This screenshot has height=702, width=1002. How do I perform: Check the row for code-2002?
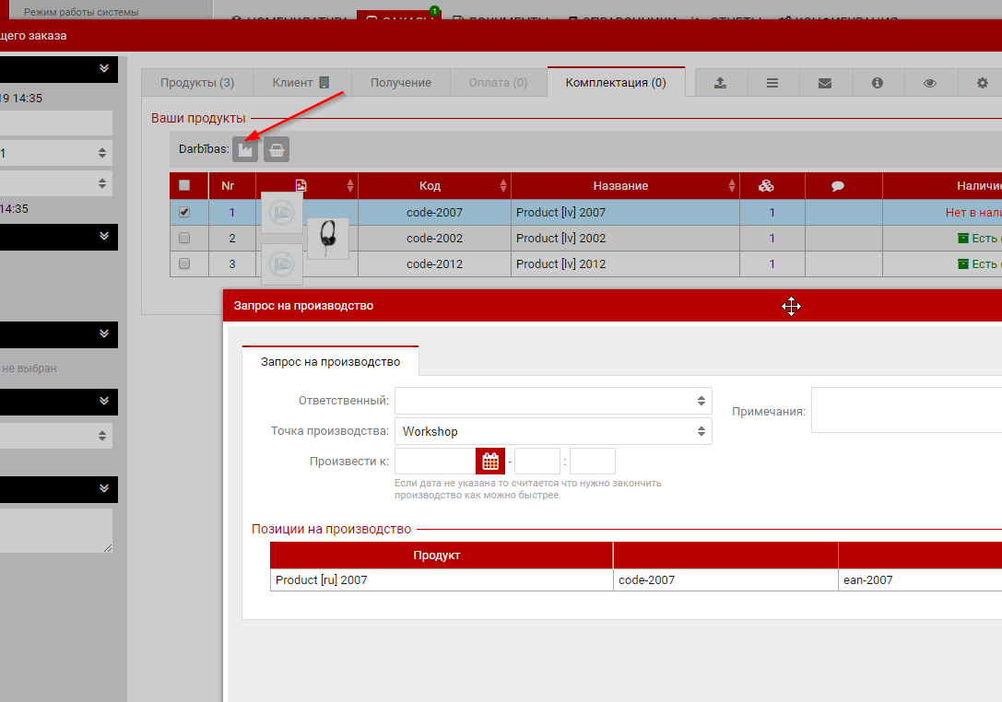pos(184,238)
